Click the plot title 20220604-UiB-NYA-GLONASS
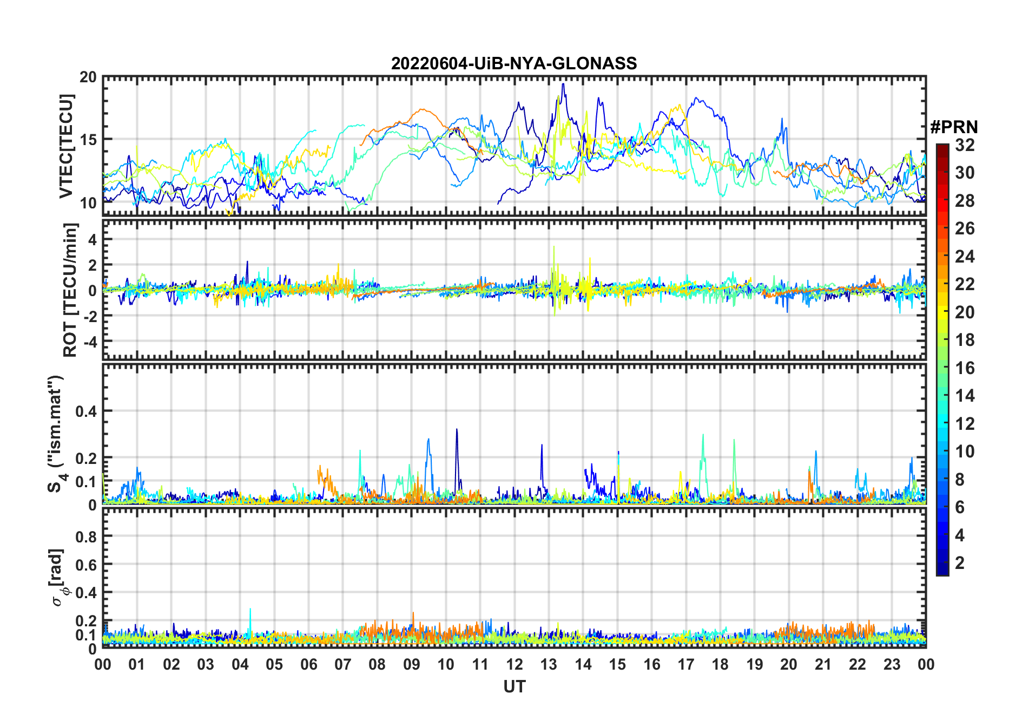This screenshot has width=1029, height=720. 514,63
